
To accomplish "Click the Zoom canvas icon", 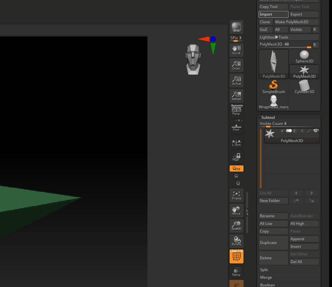I will (236, 65).
